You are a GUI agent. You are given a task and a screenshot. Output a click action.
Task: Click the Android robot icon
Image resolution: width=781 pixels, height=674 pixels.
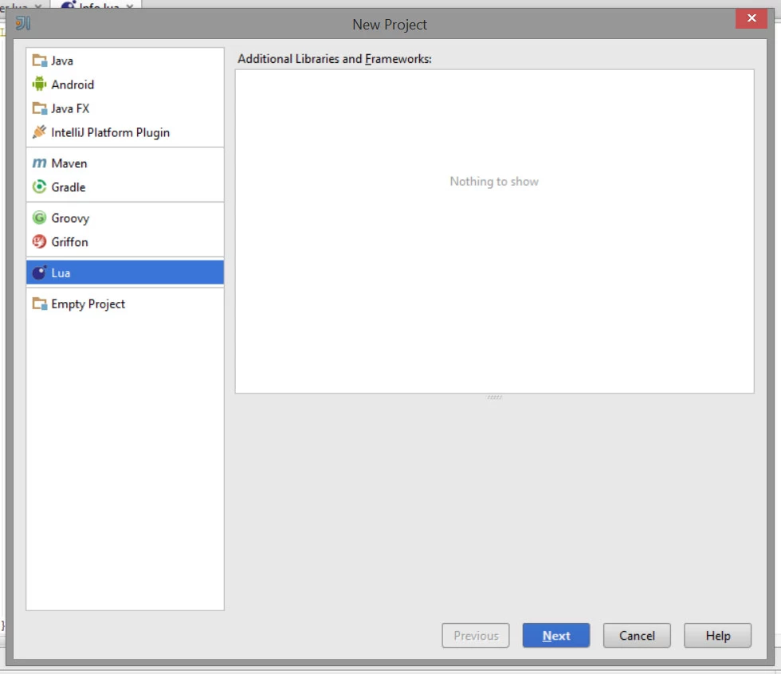point(39,84)
